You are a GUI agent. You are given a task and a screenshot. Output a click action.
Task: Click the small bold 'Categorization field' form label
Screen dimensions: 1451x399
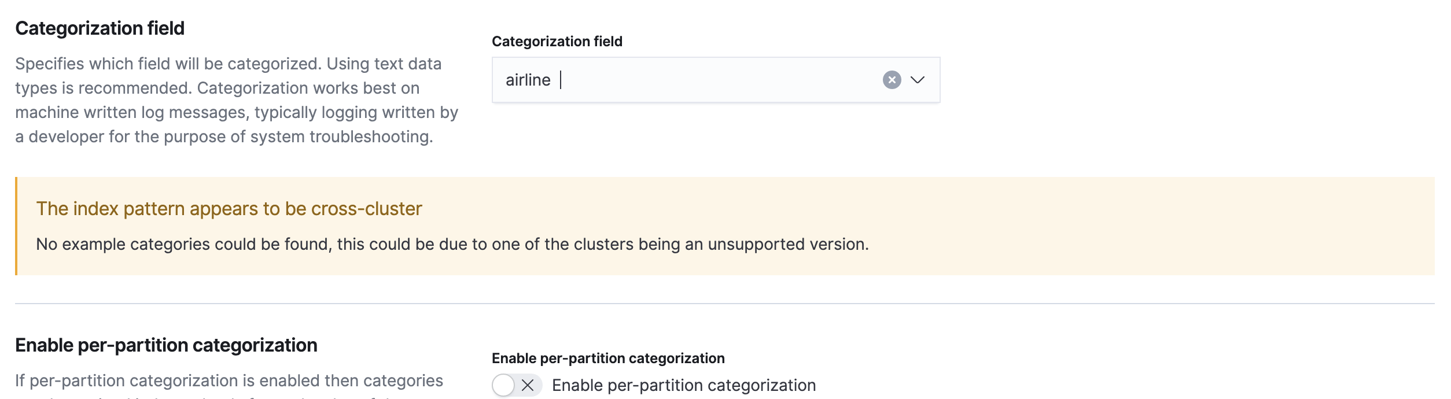click(557, 42)
